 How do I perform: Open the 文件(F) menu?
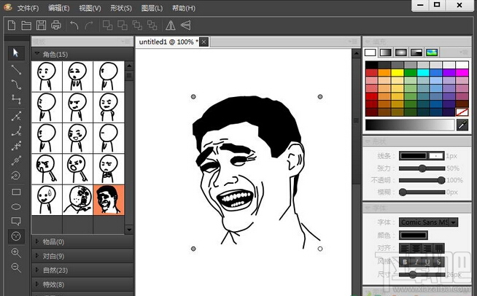pyautogui.click(x=28, y=8)
